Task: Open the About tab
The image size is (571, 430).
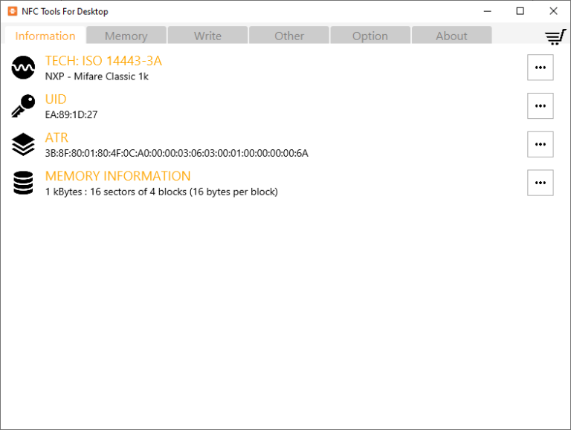Action: pos(451,36)
